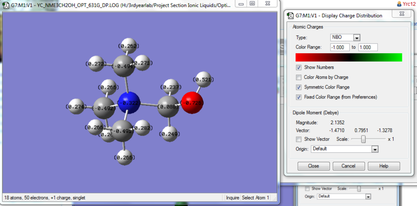Select the hydroxyl hydrogen atom (0.521)
This screenshot has height=206, width=417.
[x=203, y=79]
